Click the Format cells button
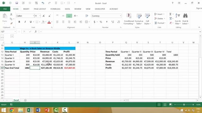The height and width of the screenshot is (113, 202). [160, 23]
